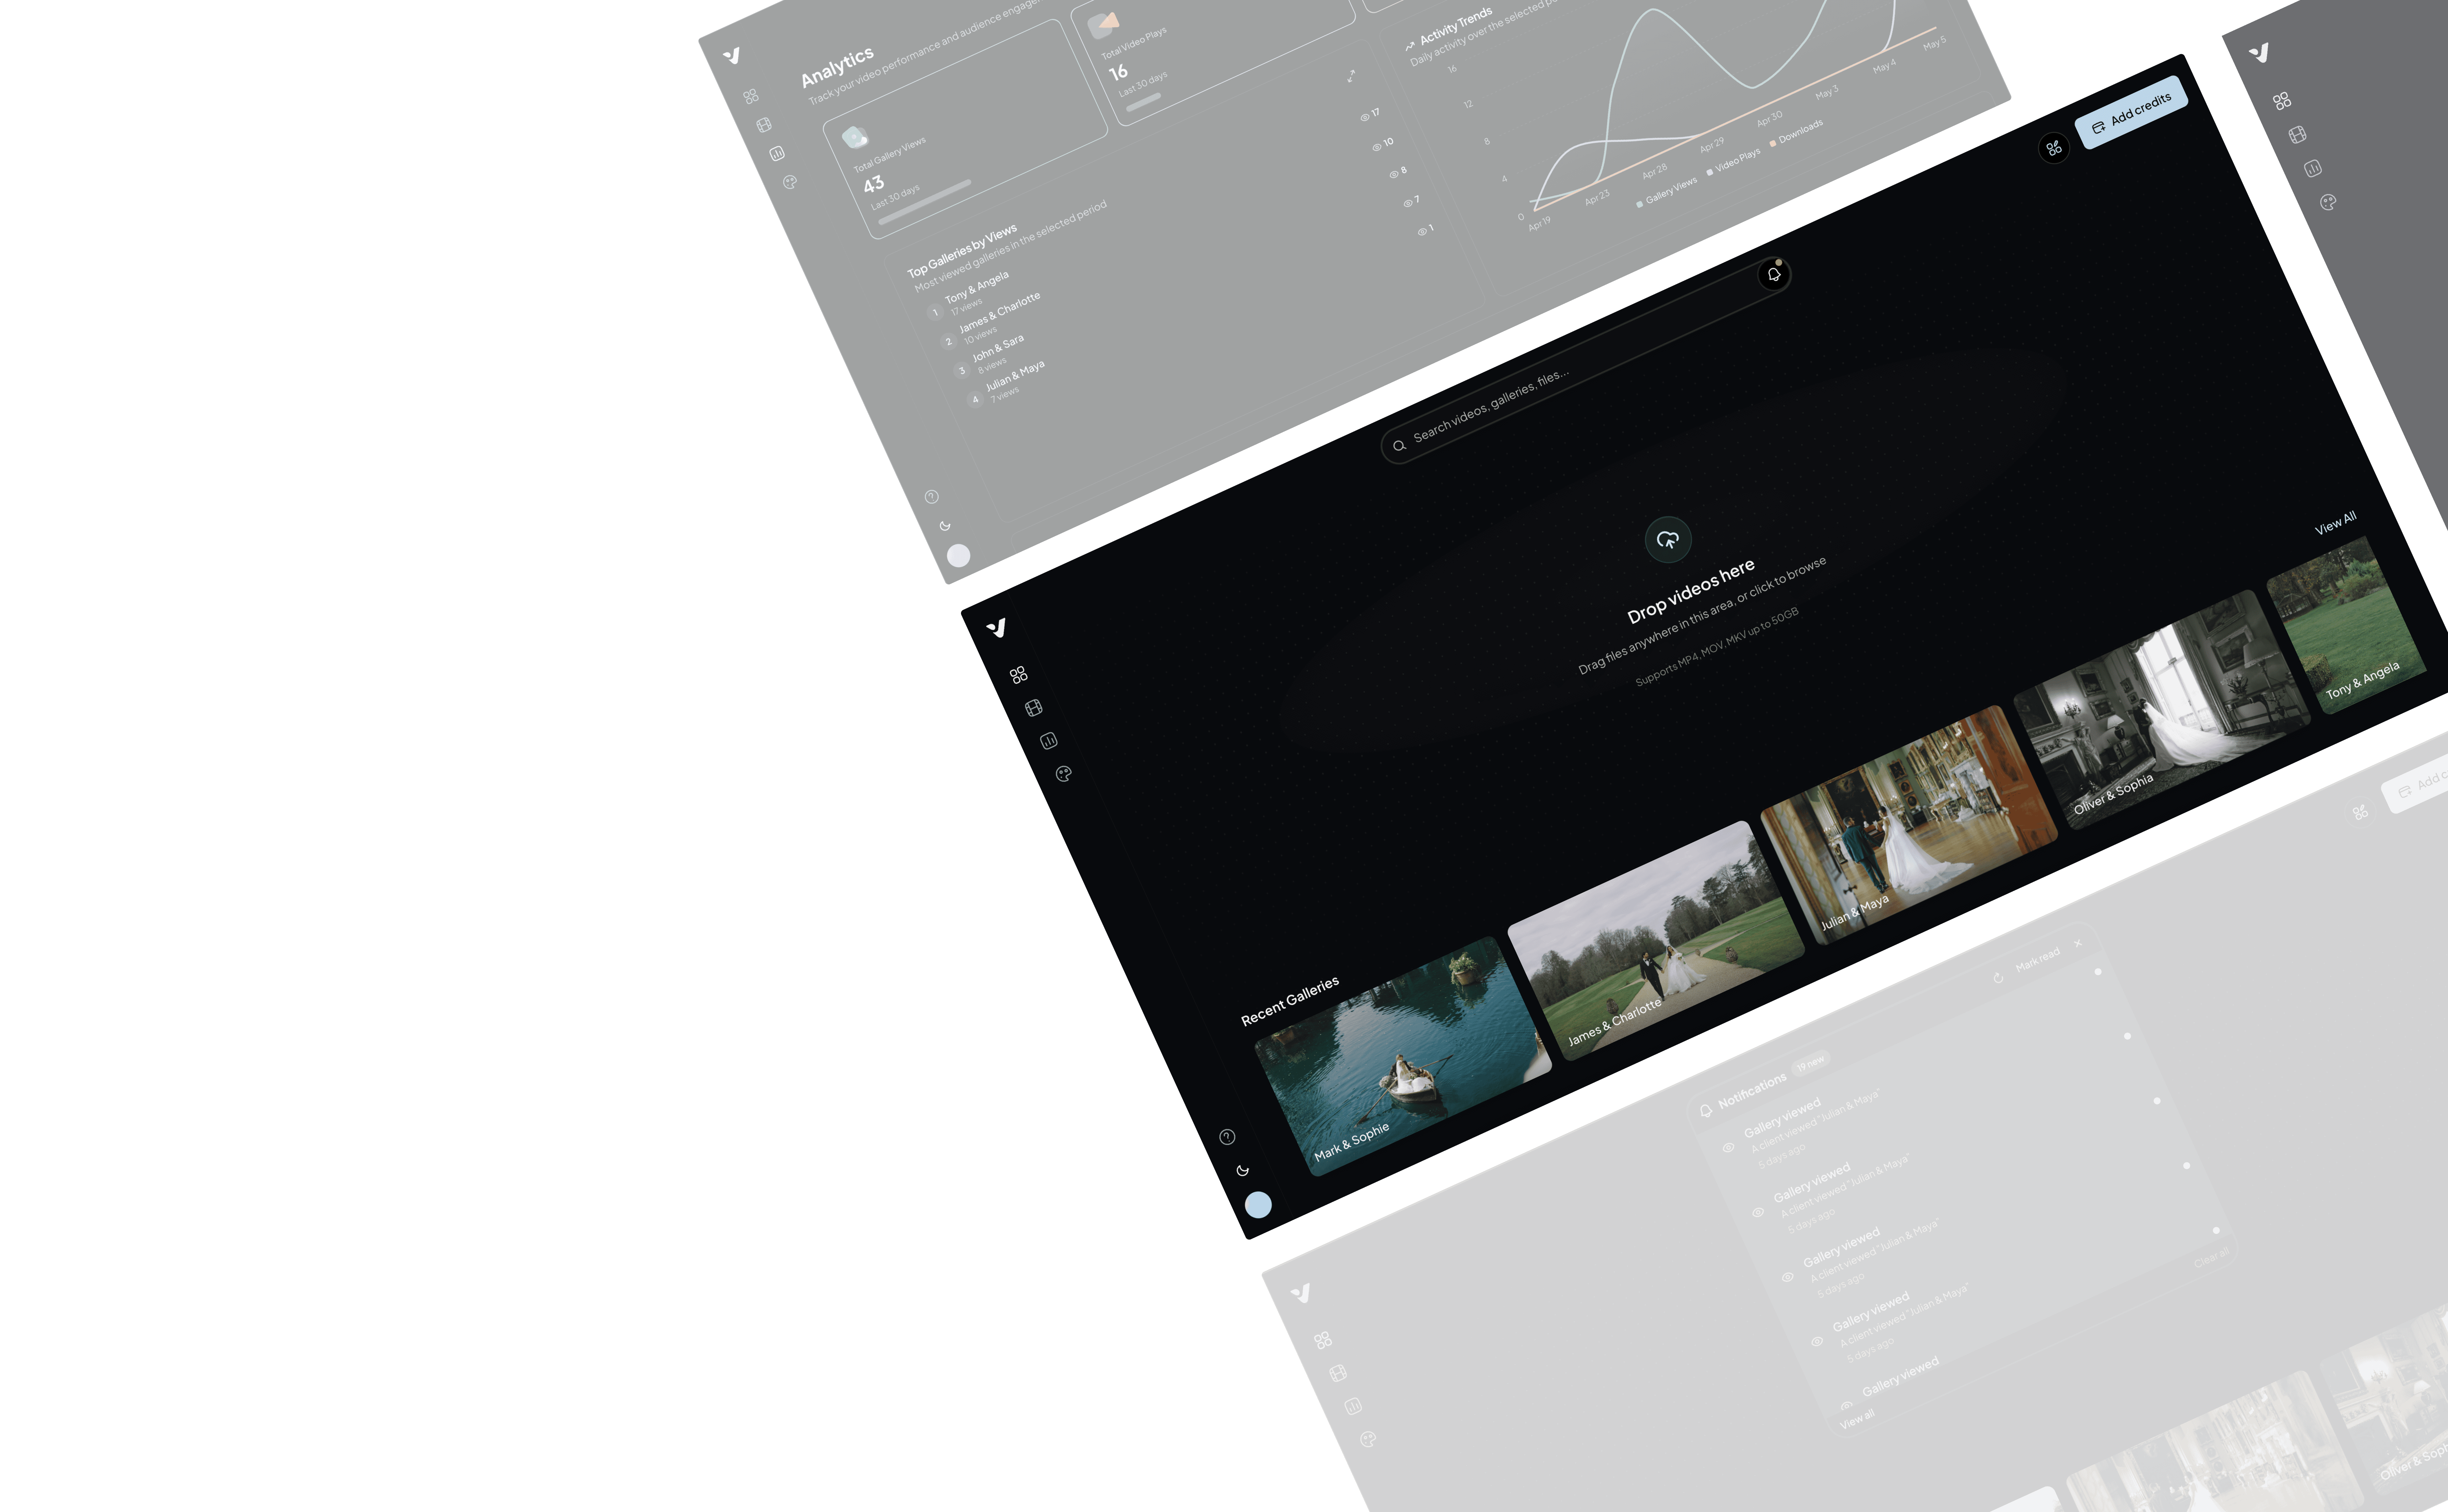Viewport: 2448px width, 1512px height.
Task: Expand Top Galleries panel via expand arrows icon
Action: click(1351, 76)
